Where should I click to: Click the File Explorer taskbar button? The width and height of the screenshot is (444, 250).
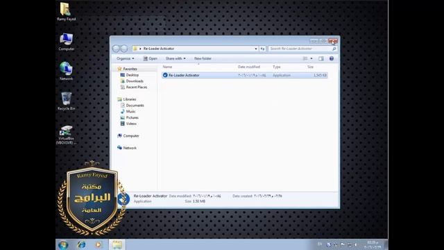117,244
